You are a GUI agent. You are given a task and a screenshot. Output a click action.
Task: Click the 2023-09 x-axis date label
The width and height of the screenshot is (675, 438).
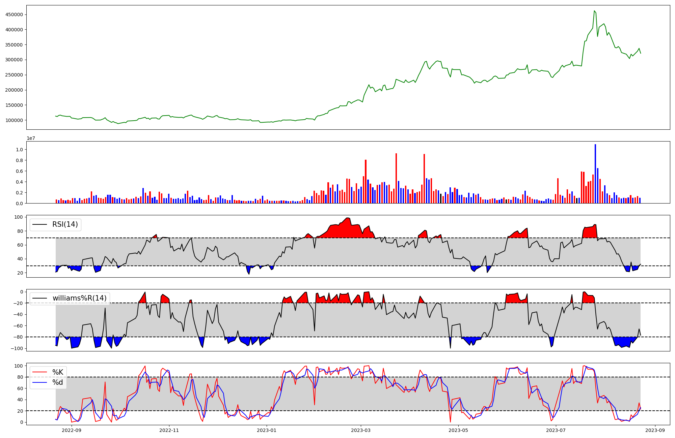coord(655,430)
